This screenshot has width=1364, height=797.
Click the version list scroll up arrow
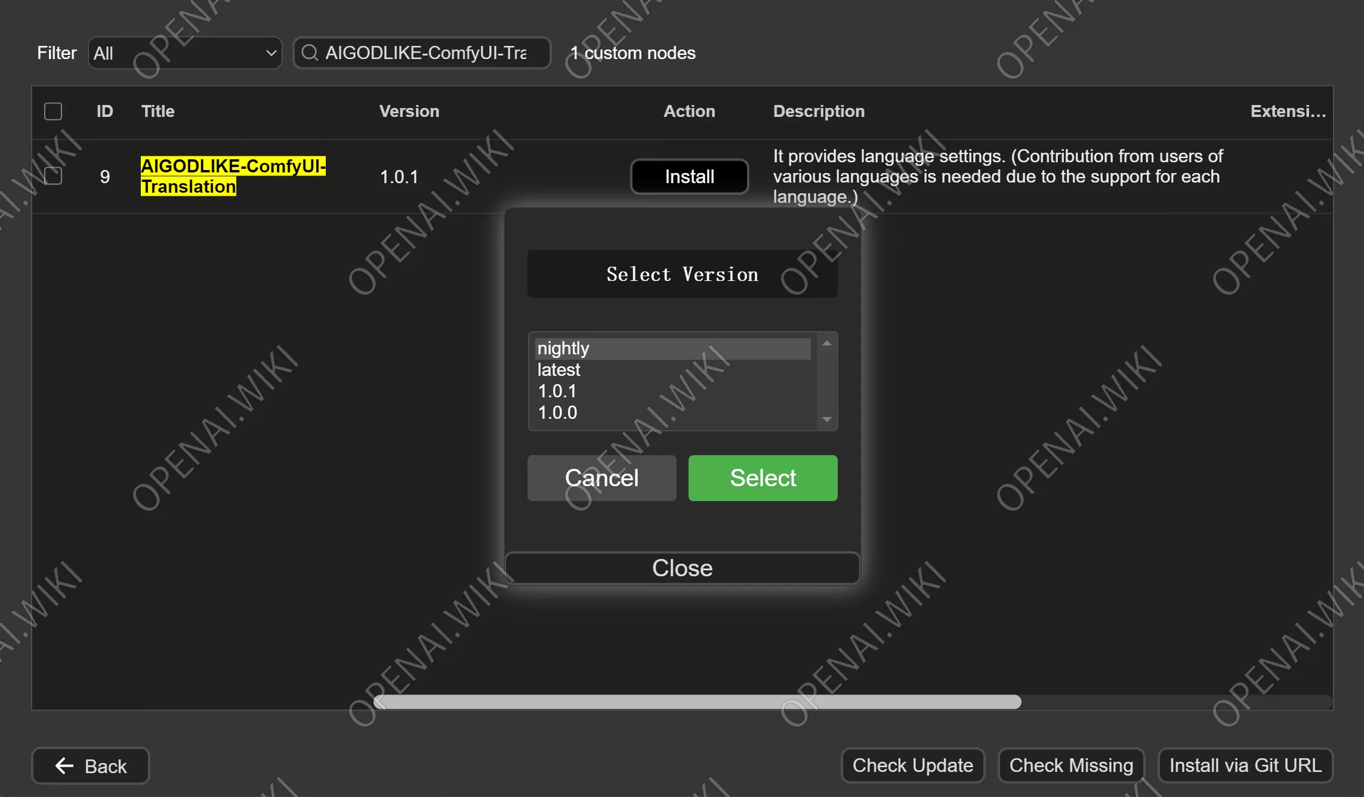click(827, 343)
